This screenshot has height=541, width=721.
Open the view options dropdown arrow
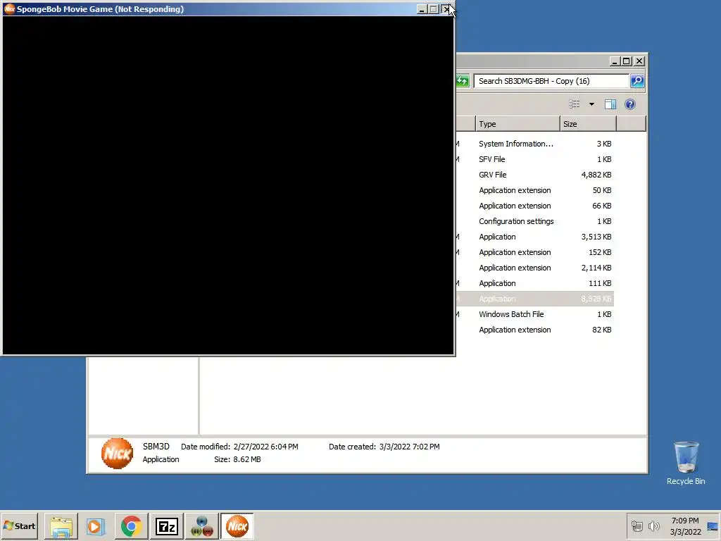(591, 104)
